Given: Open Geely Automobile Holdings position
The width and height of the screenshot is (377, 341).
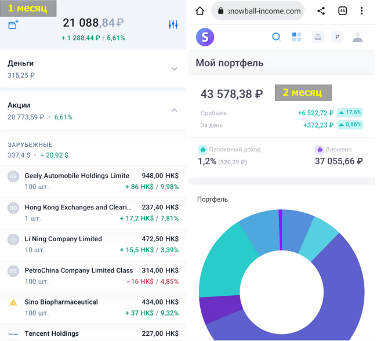Looking at the screenshot, I should tap(93, 181).
